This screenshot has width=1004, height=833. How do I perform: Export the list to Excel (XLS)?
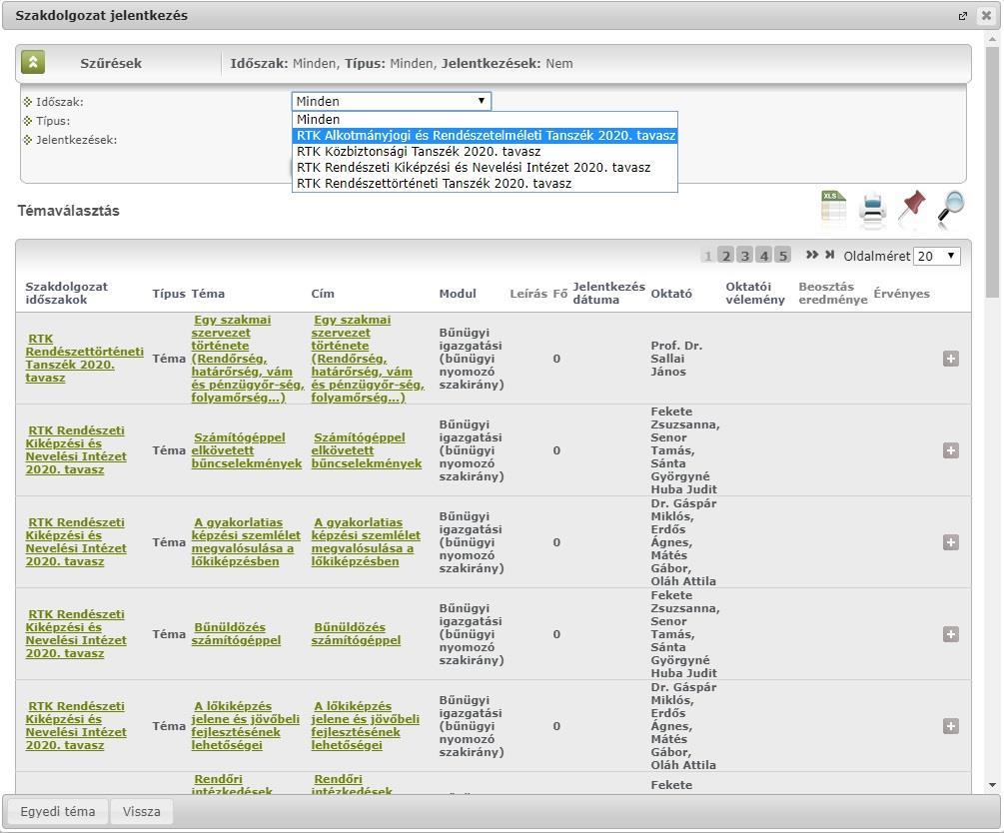point(833,208)
